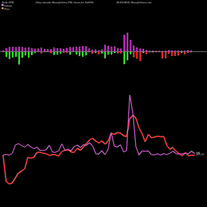Click the Price legend color swatch
The image size is (207, 207).
pyautogui.click(x=2, y=9)
